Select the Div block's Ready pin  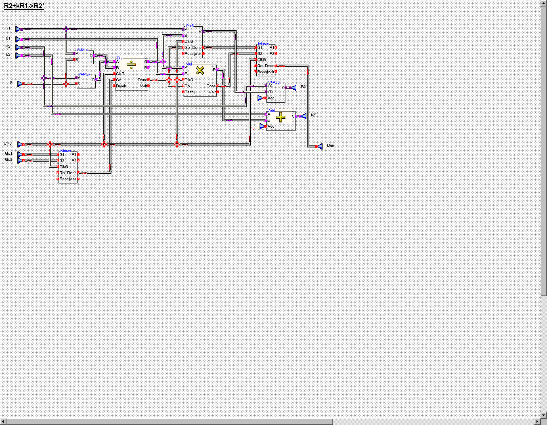tap(115, 86)
